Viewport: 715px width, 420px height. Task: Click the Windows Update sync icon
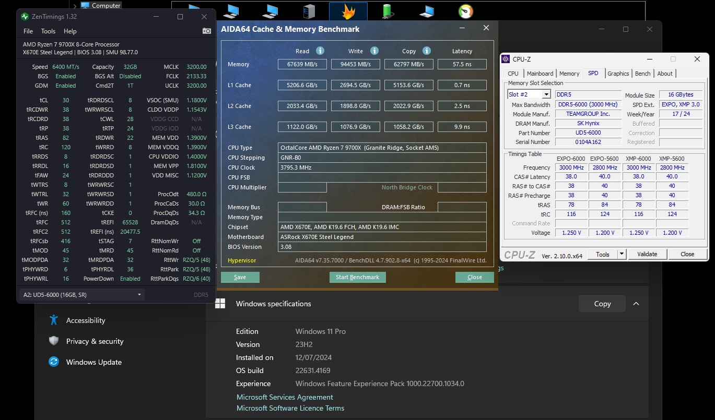point(54,362)
